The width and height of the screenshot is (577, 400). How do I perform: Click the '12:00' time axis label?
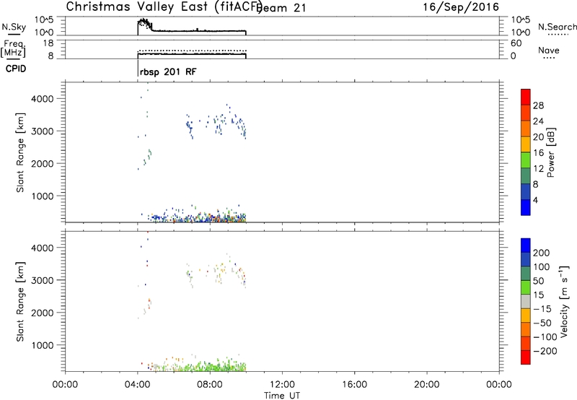pos(282,385)
